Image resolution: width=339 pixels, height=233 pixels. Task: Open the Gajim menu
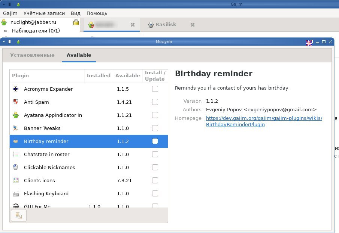(10, 13)
